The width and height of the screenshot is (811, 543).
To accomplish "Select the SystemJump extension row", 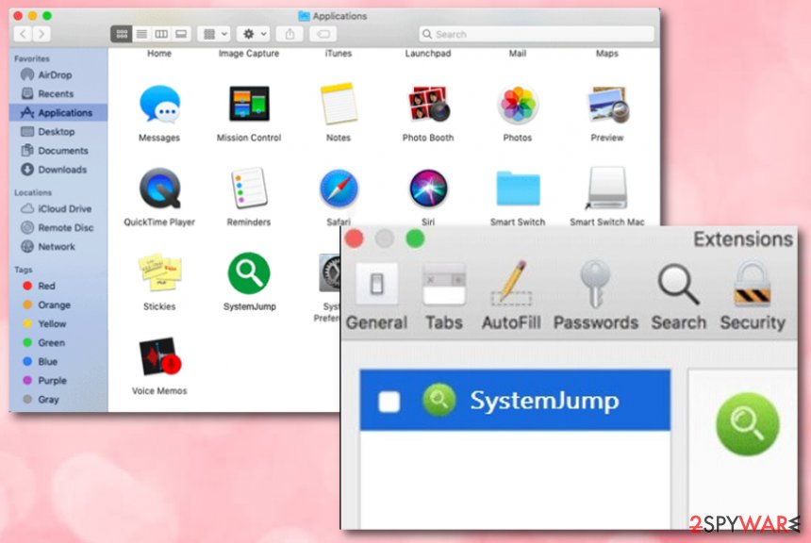I will click(515, 400).
